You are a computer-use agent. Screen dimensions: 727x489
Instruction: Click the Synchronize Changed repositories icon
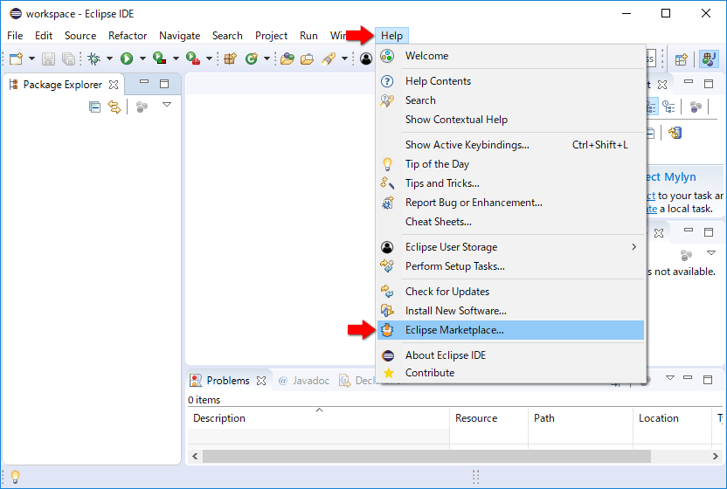[x=675, y=133]
